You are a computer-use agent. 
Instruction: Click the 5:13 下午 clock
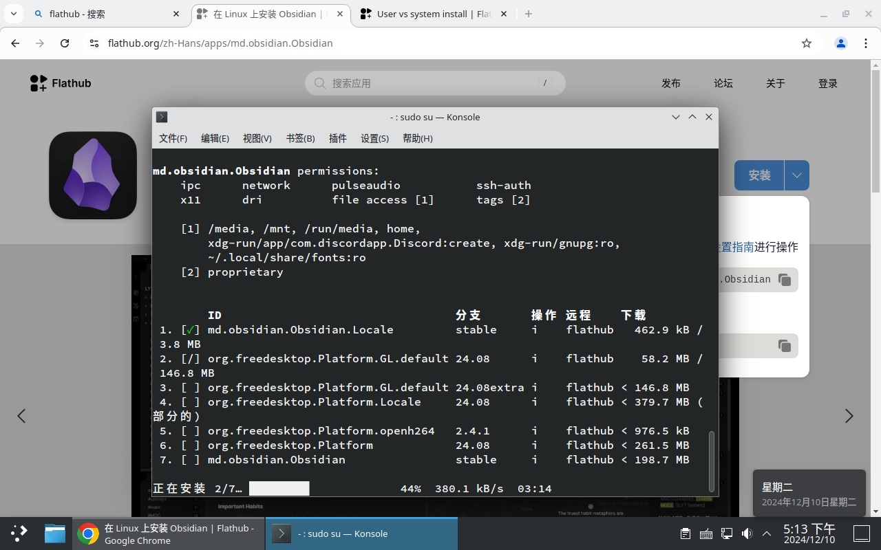(x=809, y=533)
